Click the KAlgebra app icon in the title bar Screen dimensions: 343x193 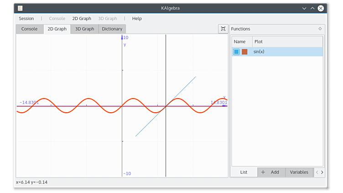[21, 8]
